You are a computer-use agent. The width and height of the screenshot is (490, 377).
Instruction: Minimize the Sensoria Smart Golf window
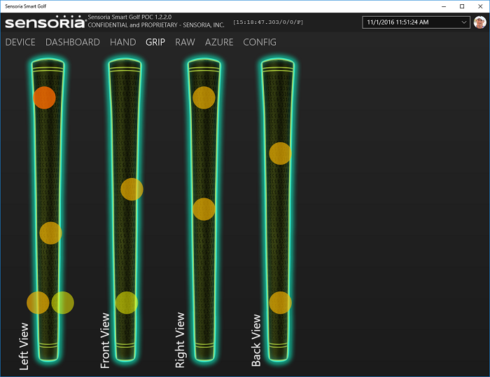tap(444, 6)
